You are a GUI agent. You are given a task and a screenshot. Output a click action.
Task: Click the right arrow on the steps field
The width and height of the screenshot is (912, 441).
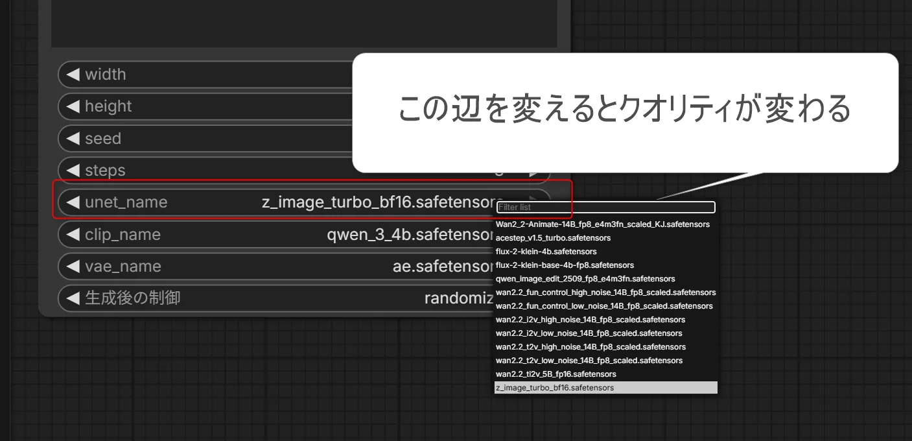pyautogui.click(x=533, y=174)
